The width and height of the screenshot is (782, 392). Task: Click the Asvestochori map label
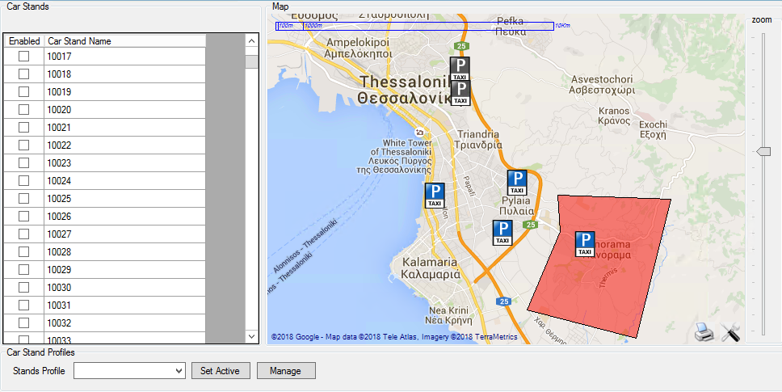pos(602,85)
